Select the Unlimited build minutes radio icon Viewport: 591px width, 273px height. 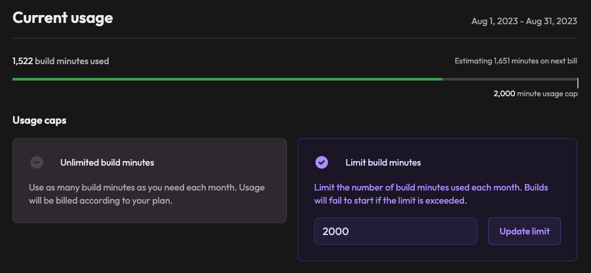pyautogui.click(x=37, y=162)
